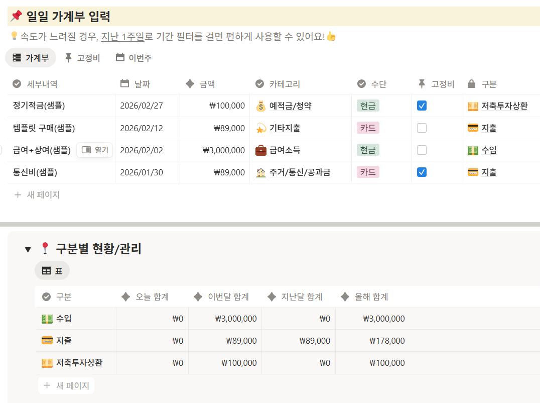Click the 지난달 합계 column header
Viewport: 540px width, 403px height.
298,296
